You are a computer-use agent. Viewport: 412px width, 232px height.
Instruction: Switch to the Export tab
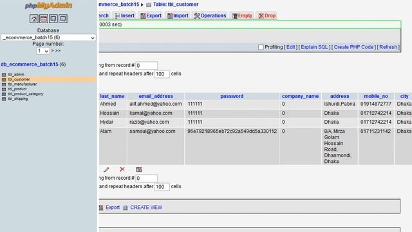(x=151, y=15)
